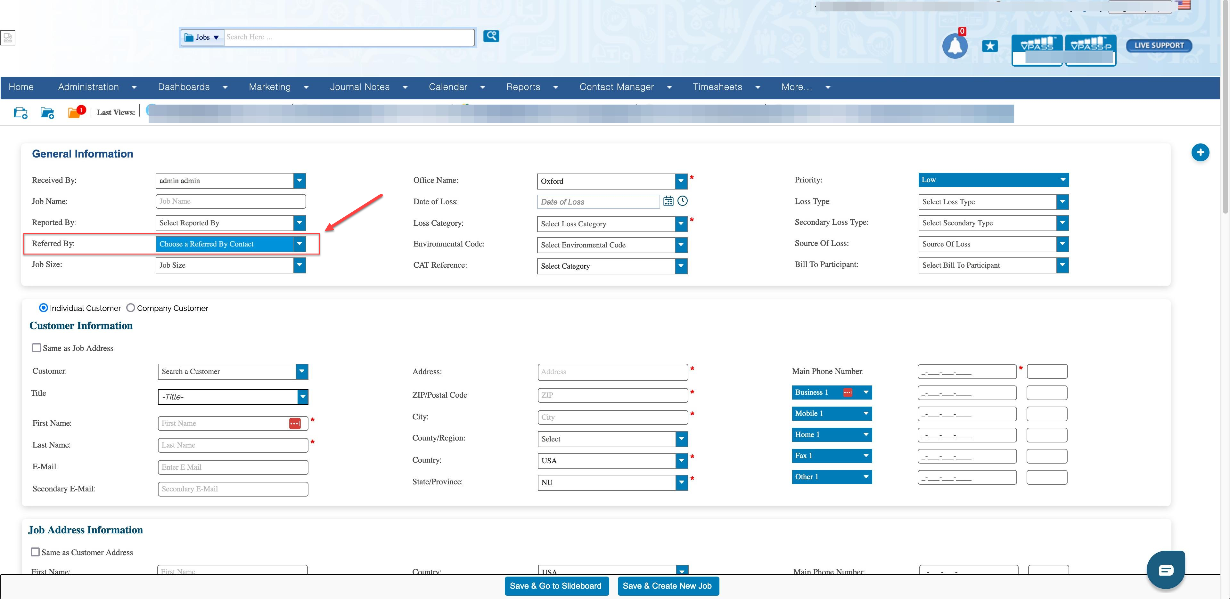Click the star favorites icon
Screen dimensions: 1230x599
pos(990,46)
